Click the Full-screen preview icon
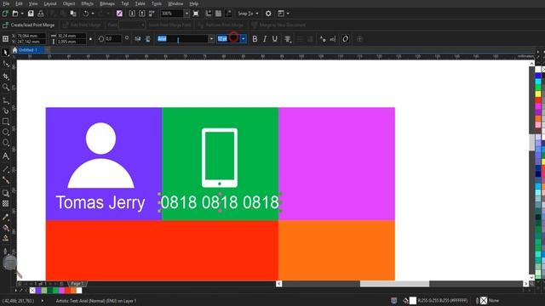 click(x=196, y=14)
